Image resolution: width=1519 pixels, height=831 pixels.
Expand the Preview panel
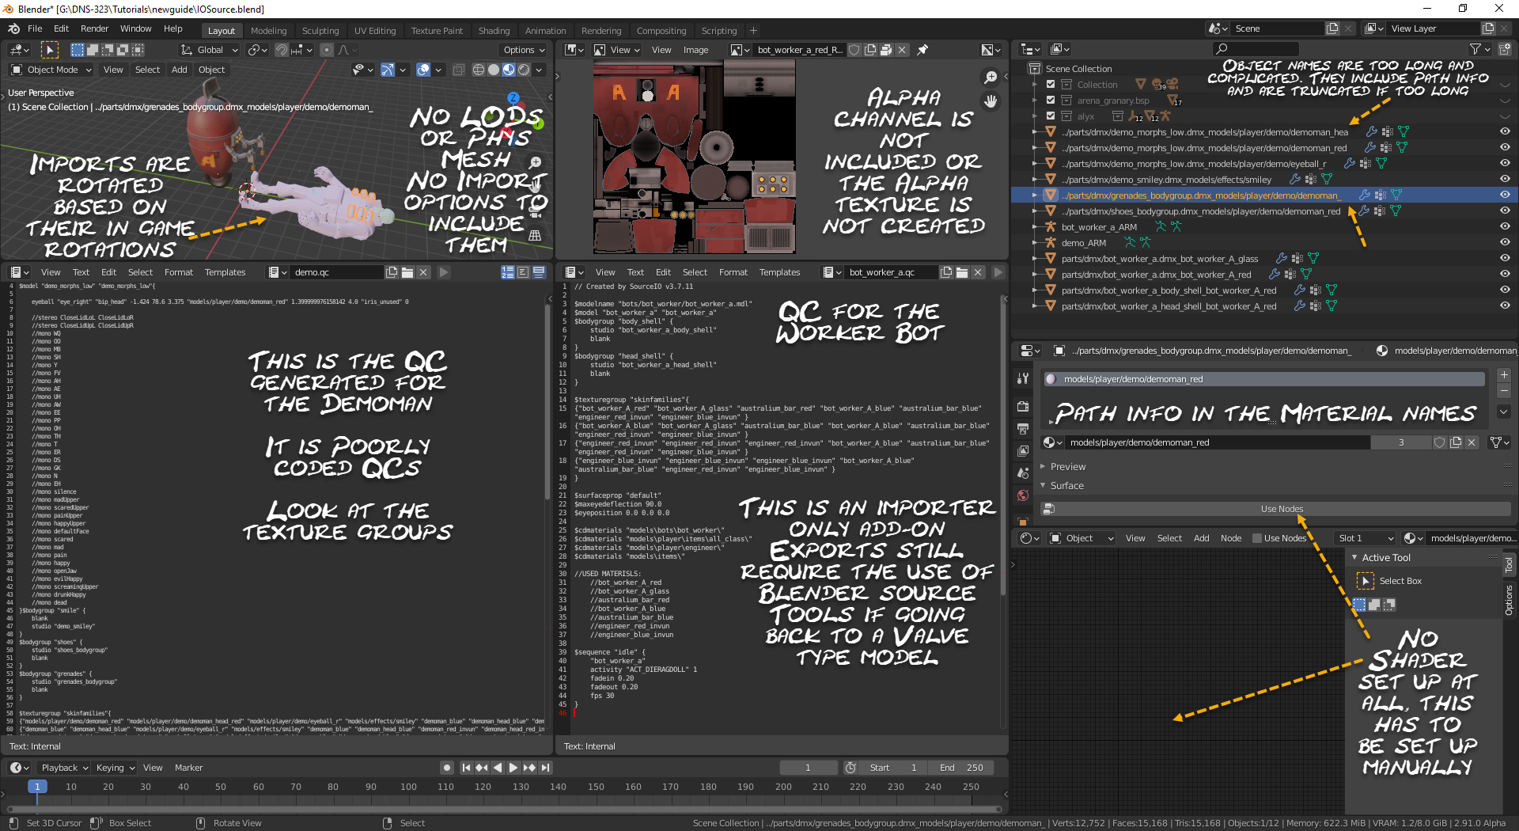1068,467
